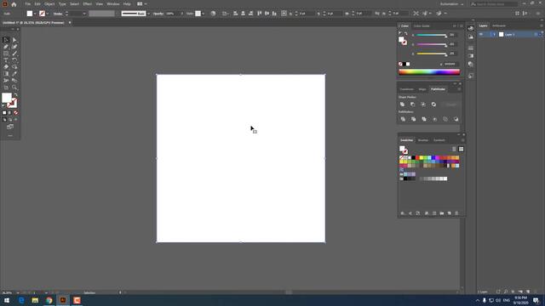This screenshot has height=306, width=545.
Task: Select the Eraser tool
Action: pyautogui.click(x=6, y=67)
